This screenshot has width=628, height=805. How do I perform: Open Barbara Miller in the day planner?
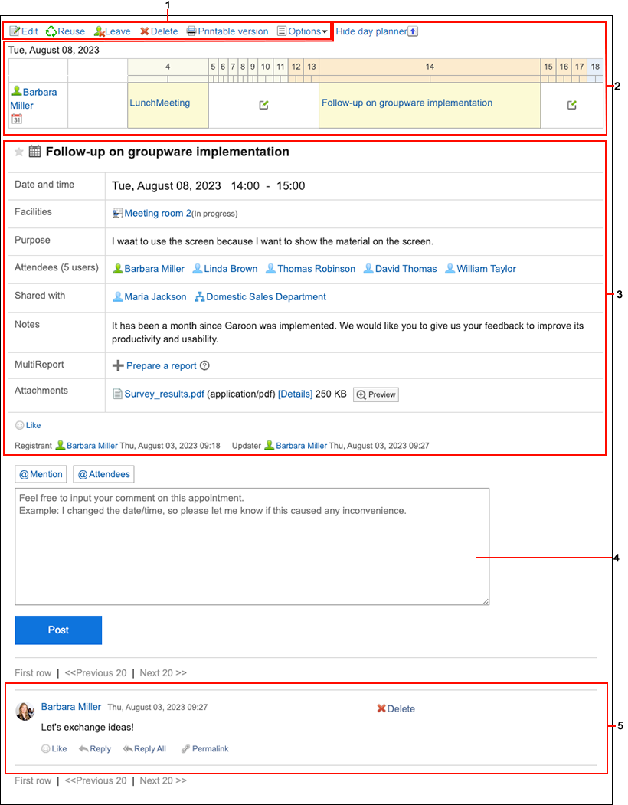click(34, 99)
